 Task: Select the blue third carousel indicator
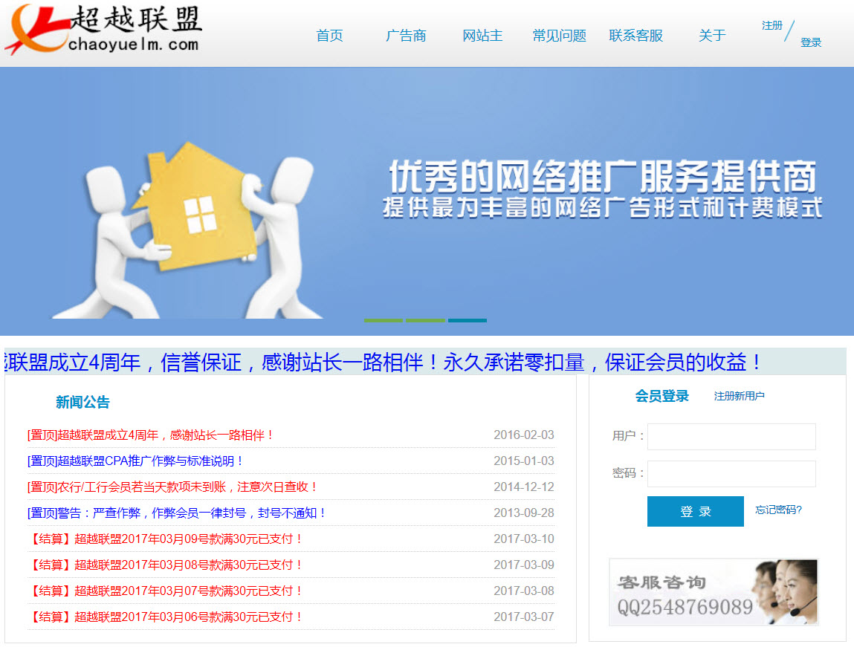point(468,321)
